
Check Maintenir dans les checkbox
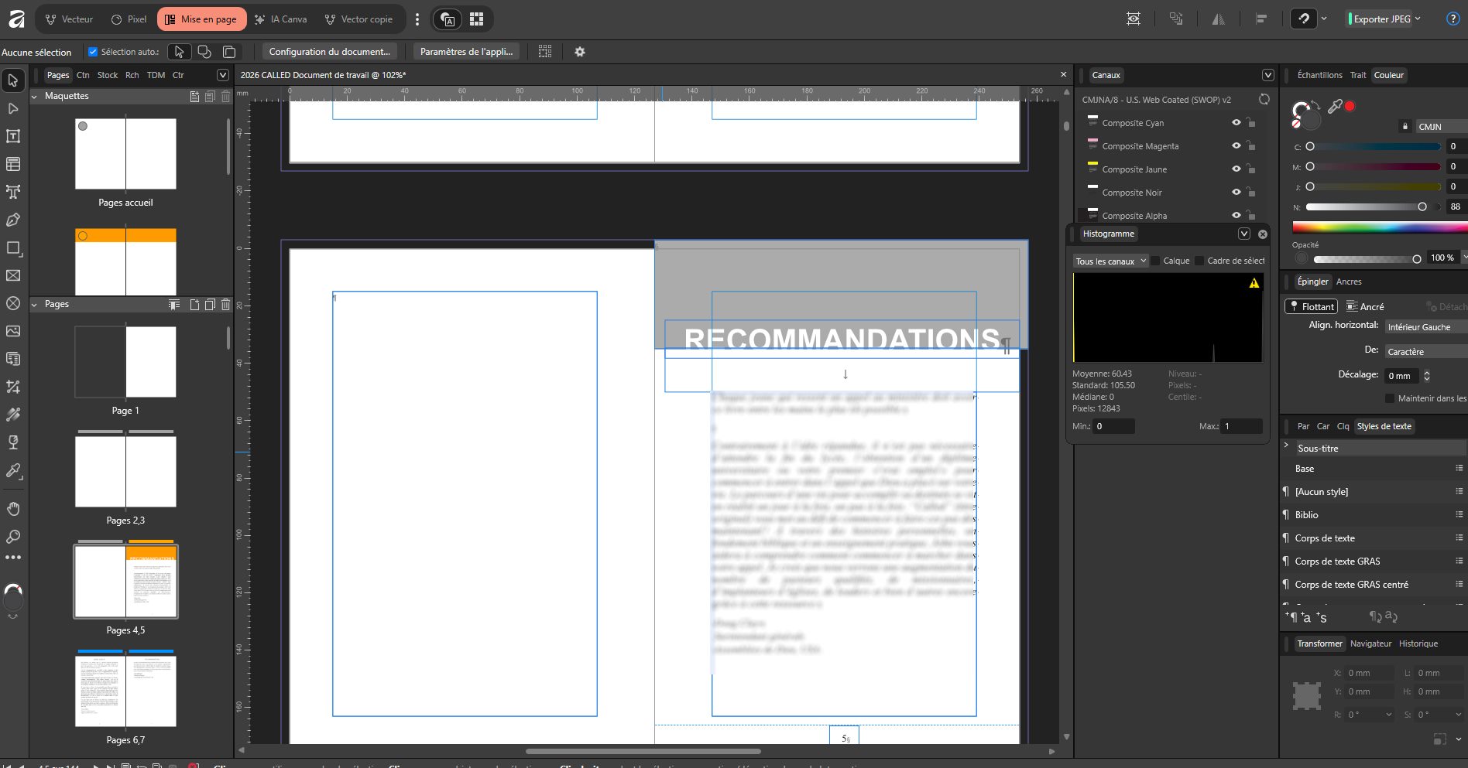click(1390, 398)
